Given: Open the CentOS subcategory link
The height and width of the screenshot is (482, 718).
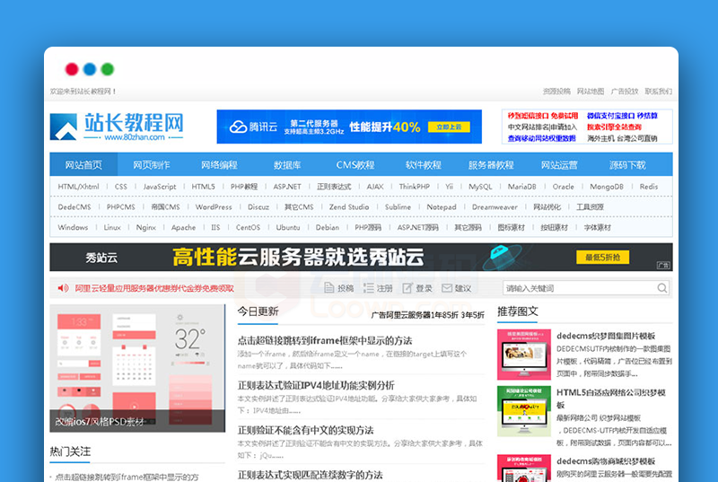Looking at the screenshot, I should 248,227.
